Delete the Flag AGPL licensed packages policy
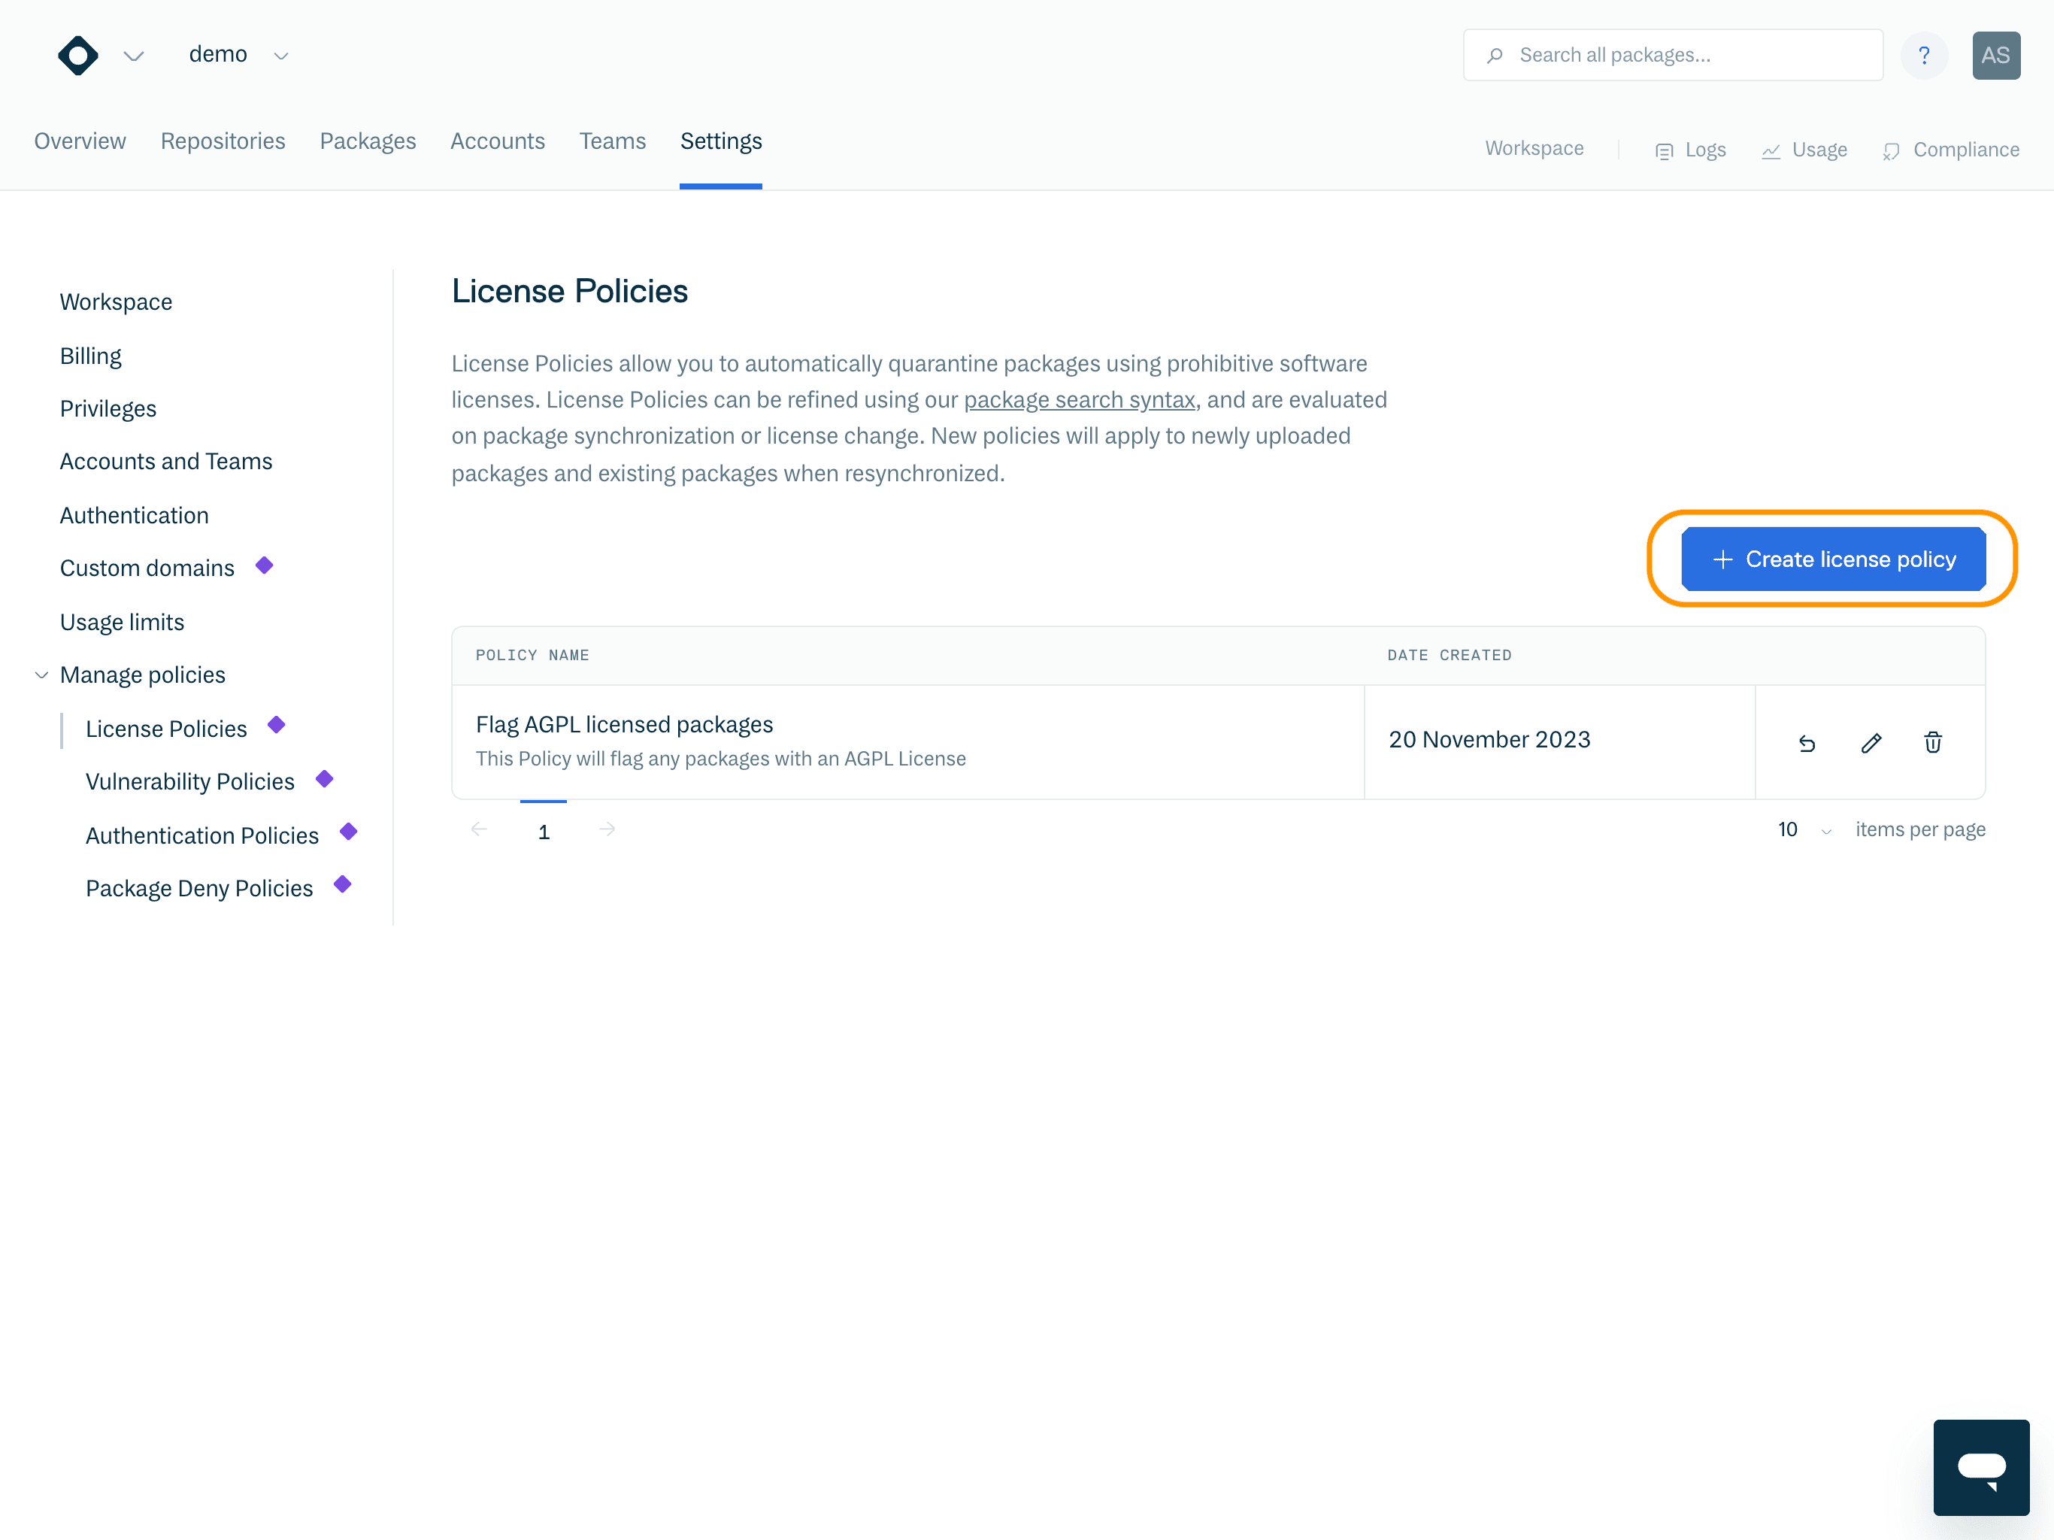The height and width of the screenshot is (1540, 2054). click(x=1934, y=743)
